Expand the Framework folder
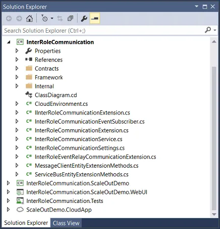 coord(17,77)
